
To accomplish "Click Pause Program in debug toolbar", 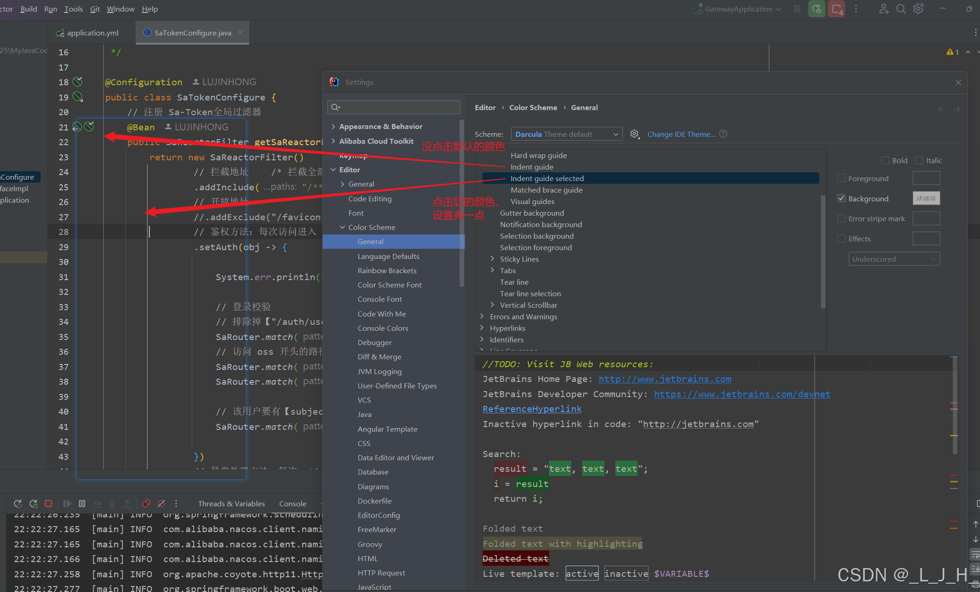I will (82, 504).
